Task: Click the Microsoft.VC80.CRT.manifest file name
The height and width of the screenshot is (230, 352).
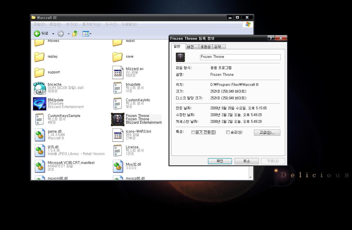Action: pos(71,163)
